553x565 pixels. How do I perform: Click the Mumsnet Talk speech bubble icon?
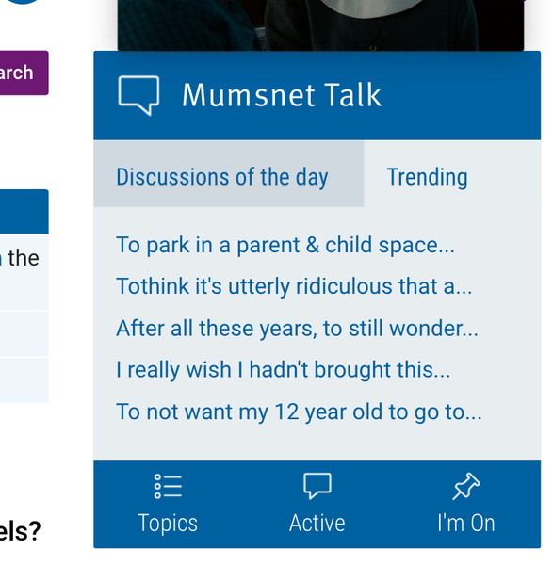(138, 95)
